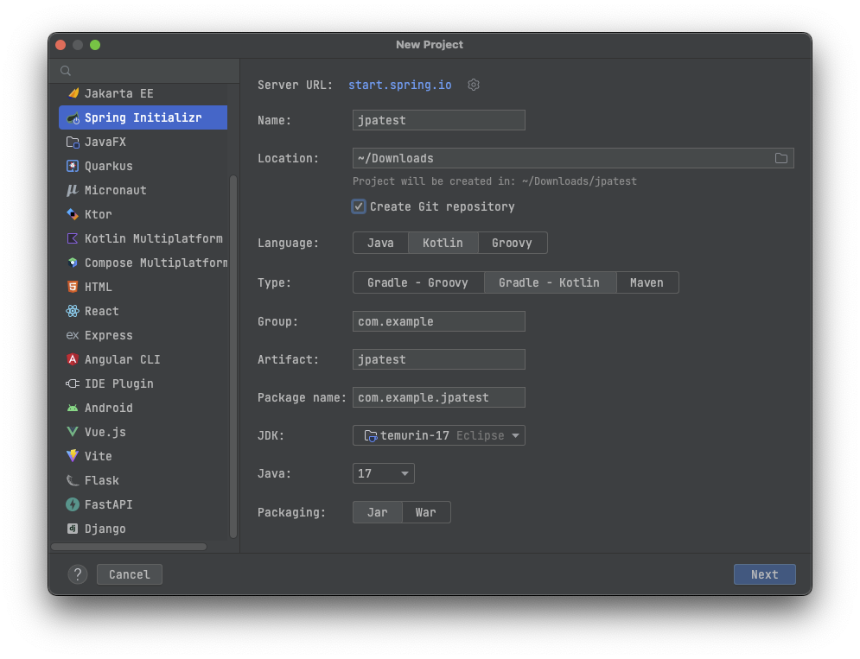Image resolution: width=860 pixels, height=659 pixels.
Task: Toggle Create Git repository checkbox
Action: click(x=359, y=206)
